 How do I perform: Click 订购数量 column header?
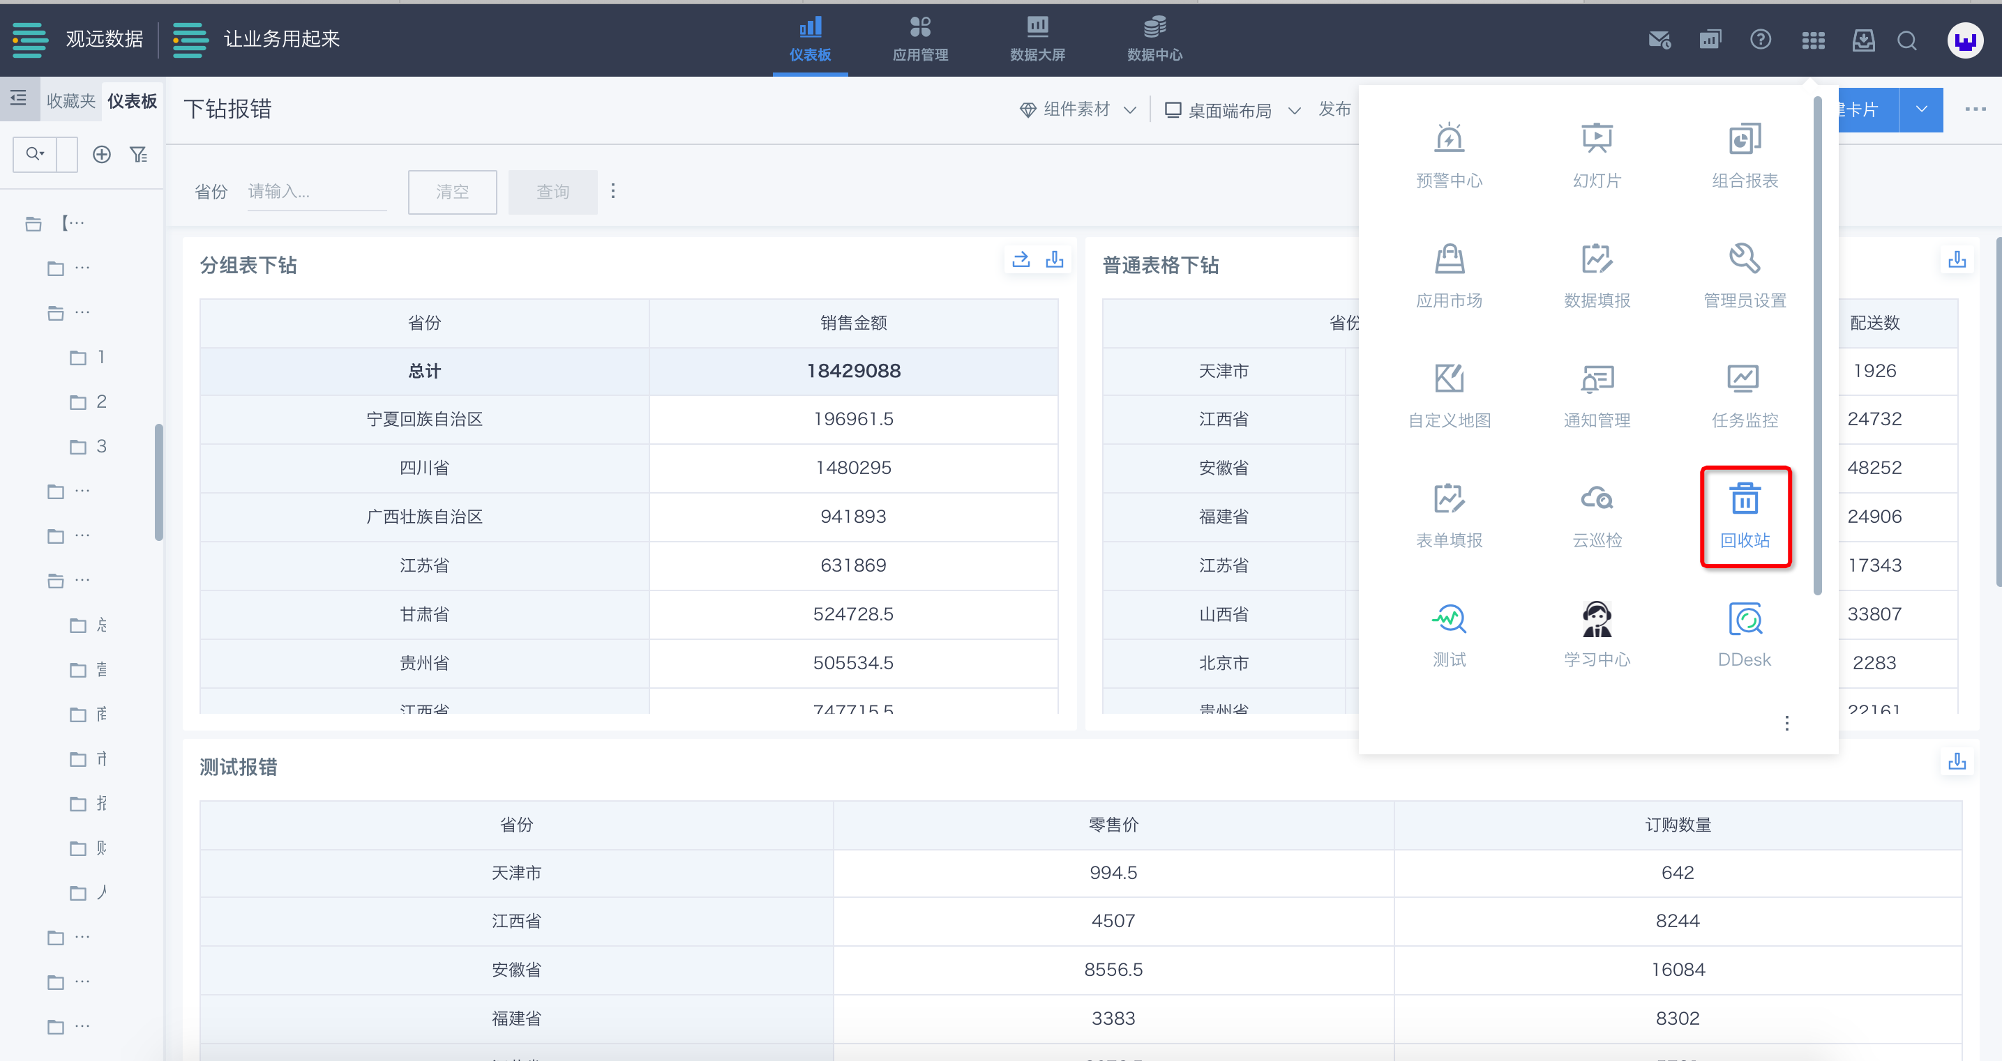point(1677,825)
